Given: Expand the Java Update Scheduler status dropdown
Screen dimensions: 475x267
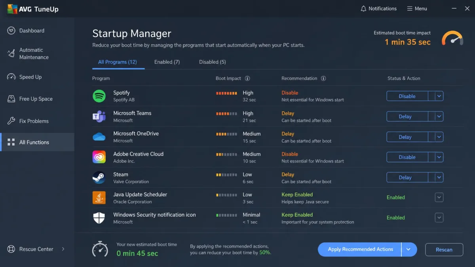Looking at the screenshot, I should 439,197.
